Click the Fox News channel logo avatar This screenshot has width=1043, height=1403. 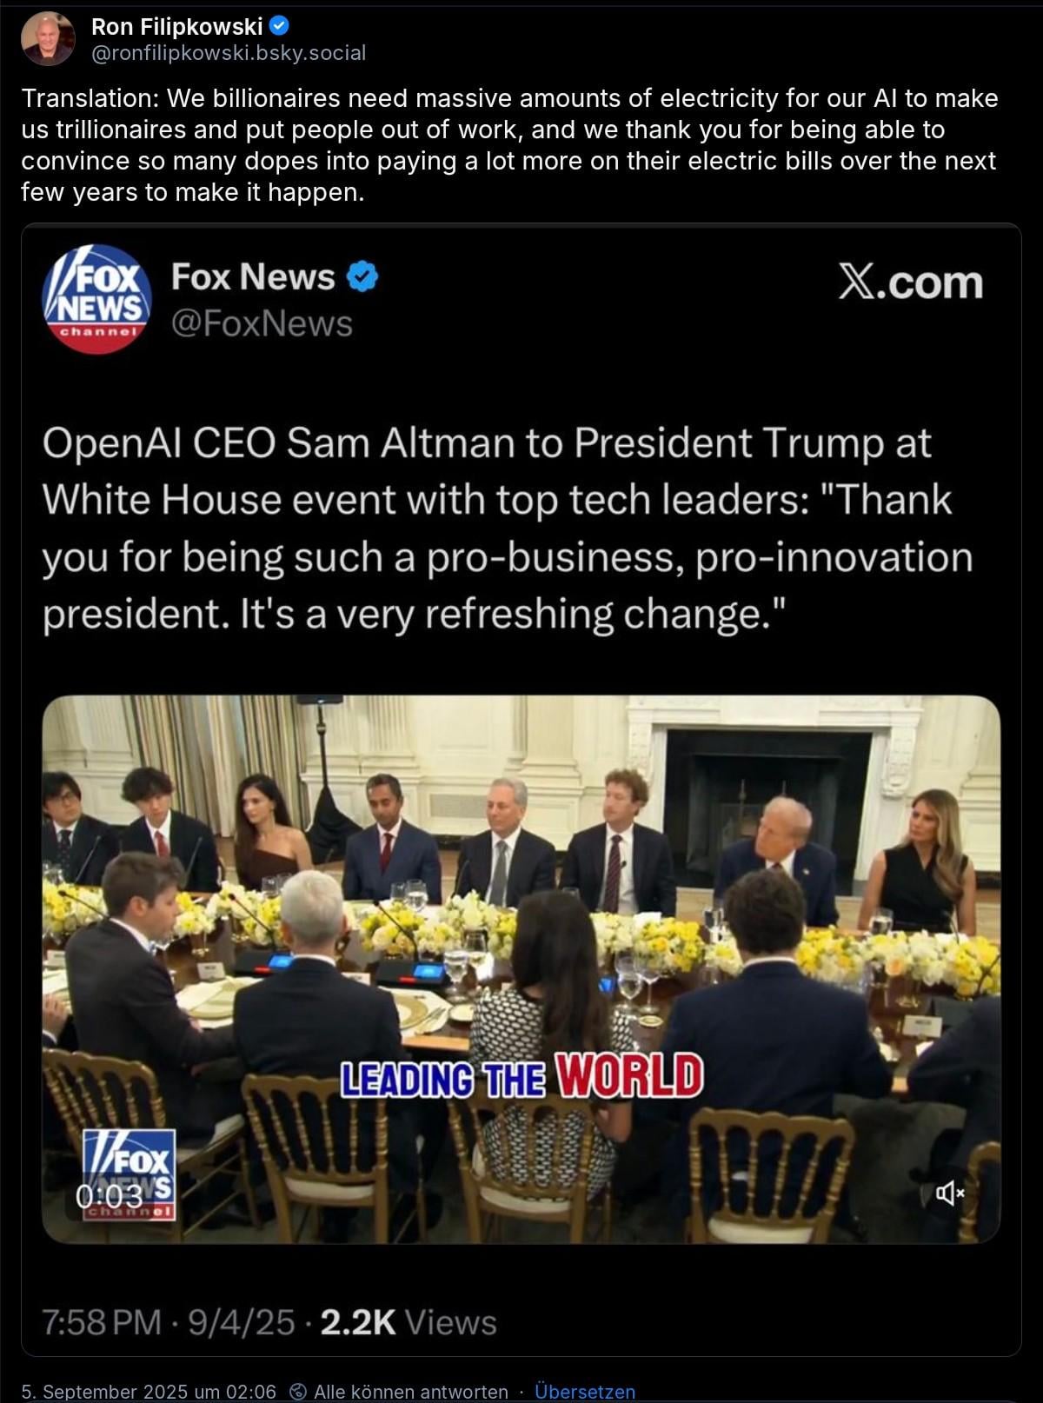pos(97,299)
